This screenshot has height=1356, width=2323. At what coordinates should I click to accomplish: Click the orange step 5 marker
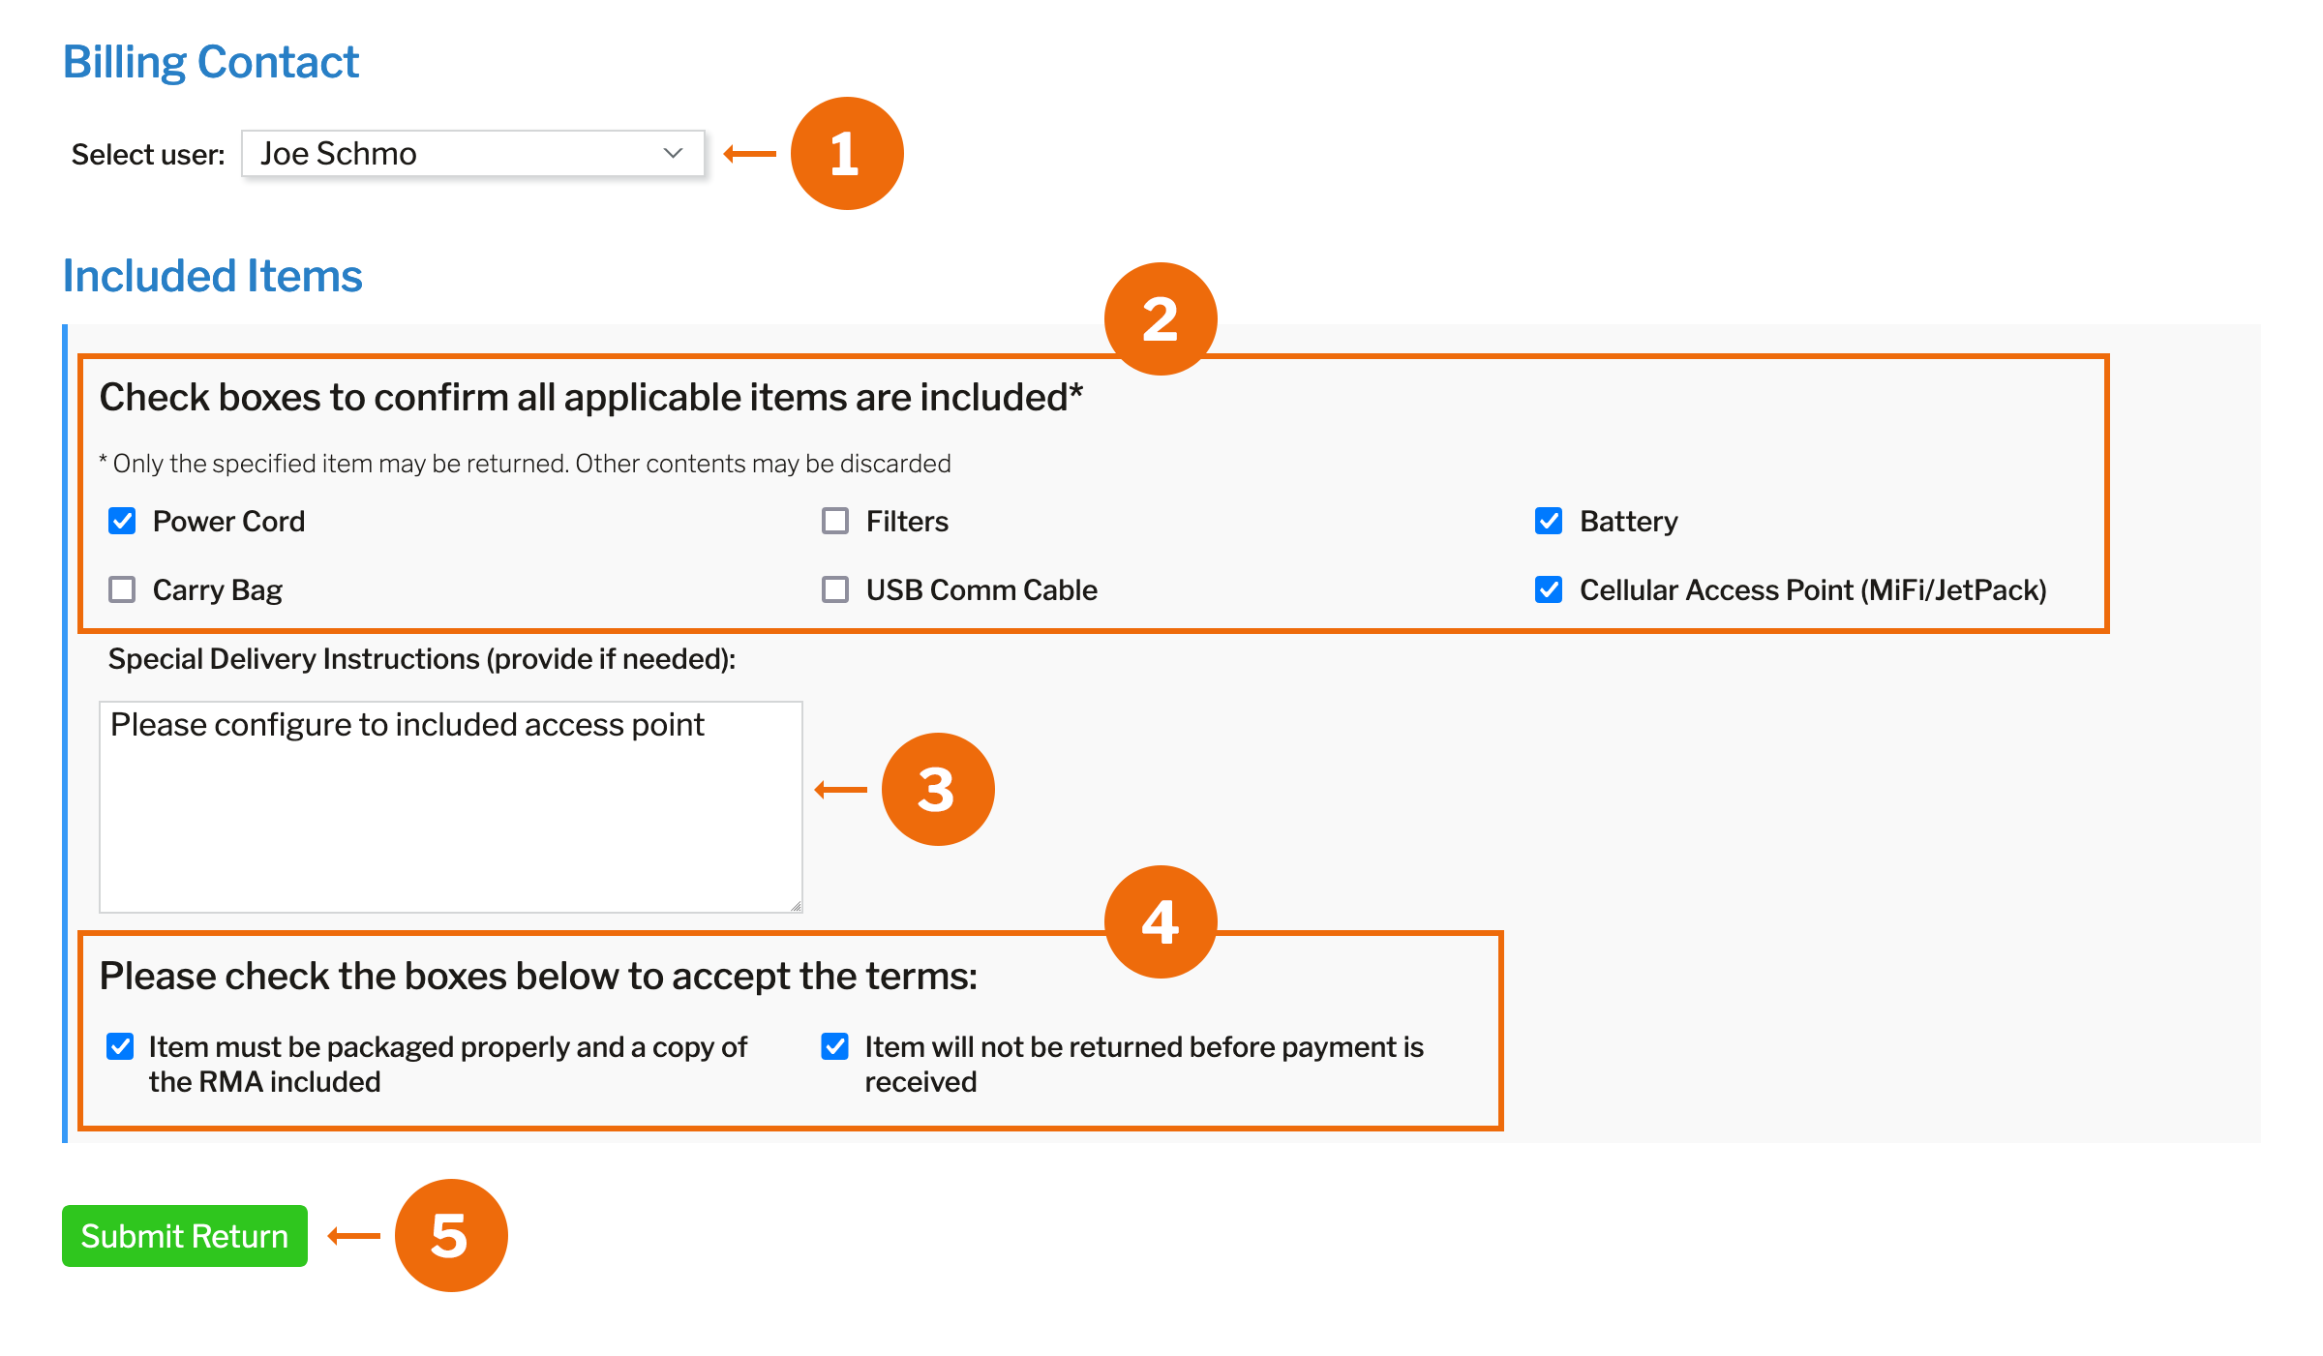point(450,1235)
